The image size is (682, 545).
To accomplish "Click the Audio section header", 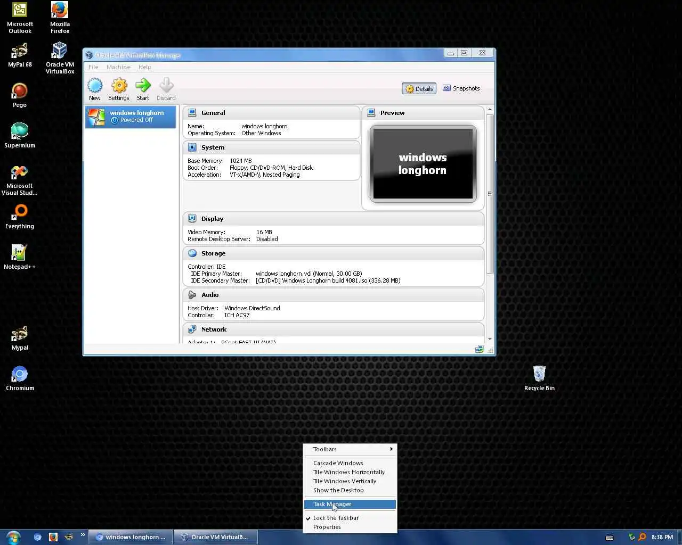I will (x=334, y=295).
